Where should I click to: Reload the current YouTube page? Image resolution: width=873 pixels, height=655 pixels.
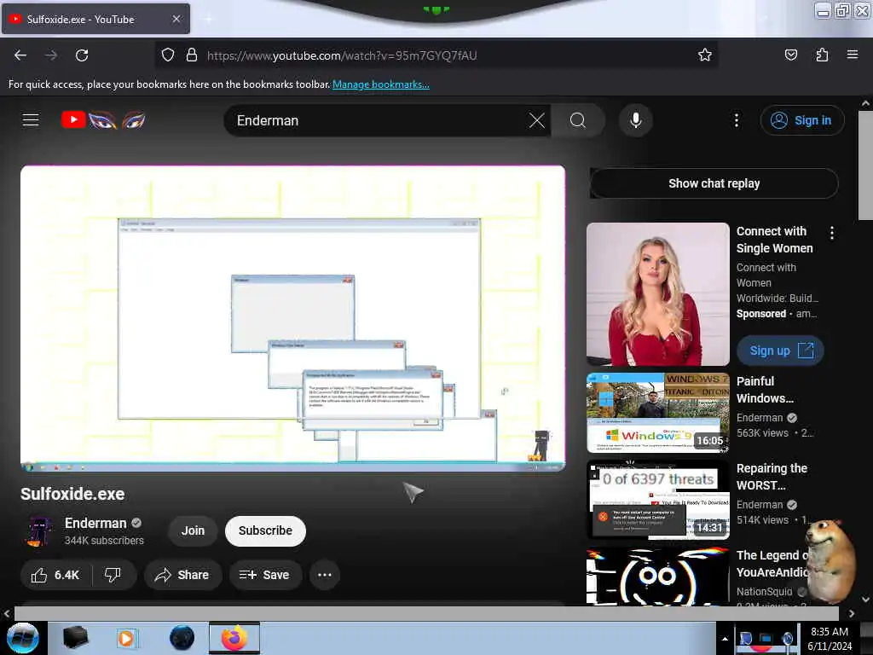(82, 55)
